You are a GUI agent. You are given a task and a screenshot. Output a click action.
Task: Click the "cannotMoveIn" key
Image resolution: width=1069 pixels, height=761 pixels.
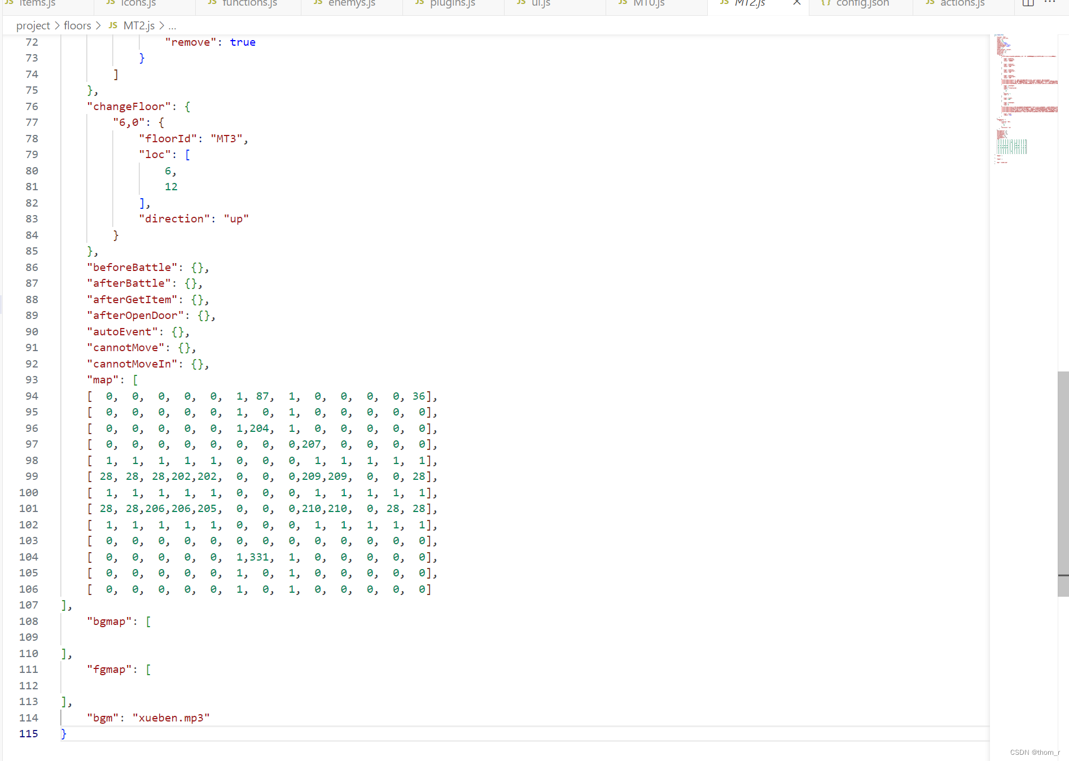pos(132,364)
